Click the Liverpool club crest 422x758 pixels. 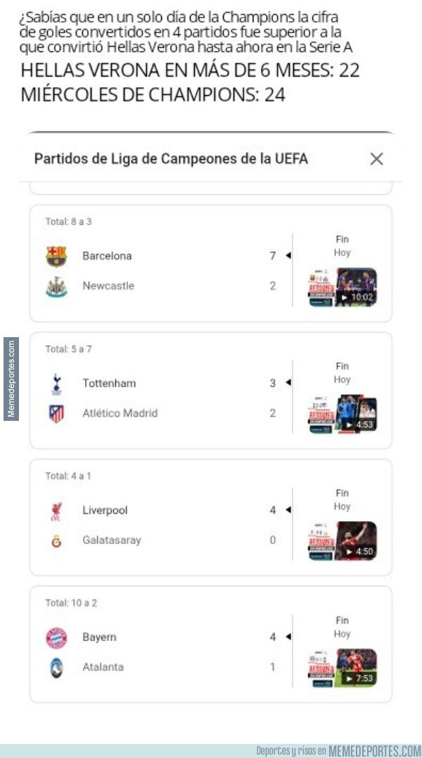point(56,511)
